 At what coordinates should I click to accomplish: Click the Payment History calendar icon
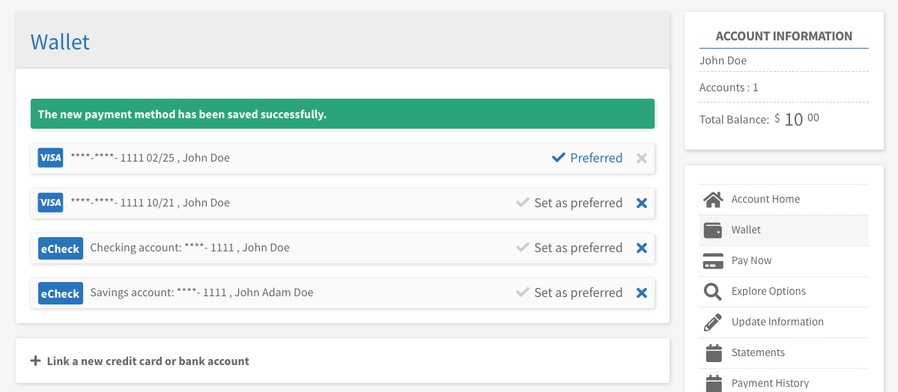click(x=713, y=382)
